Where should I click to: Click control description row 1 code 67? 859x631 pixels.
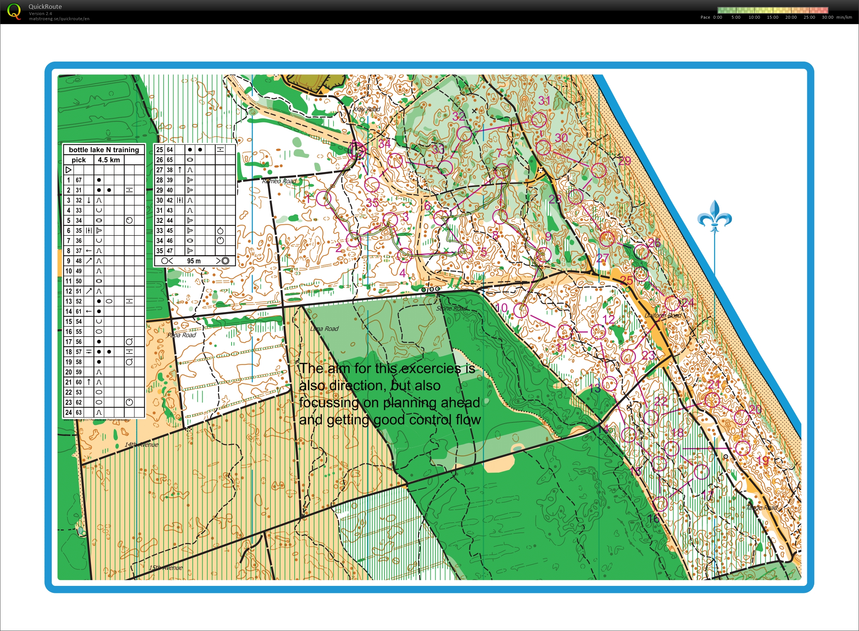(x=103, y=180)
